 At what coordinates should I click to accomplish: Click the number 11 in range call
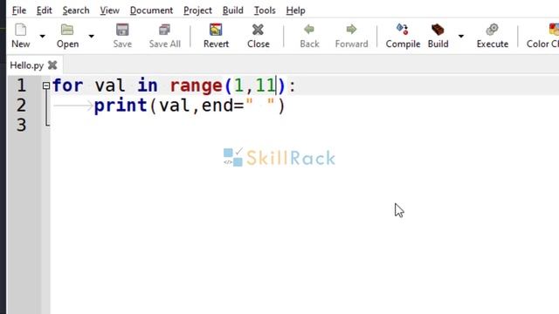pos(266,85)
